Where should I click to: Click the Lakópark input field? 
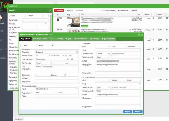coord(57,78)
